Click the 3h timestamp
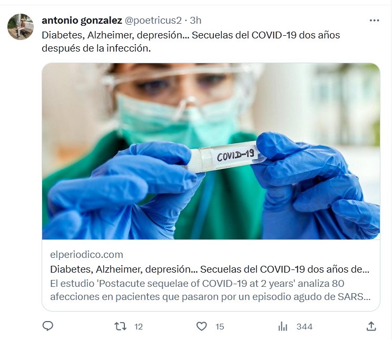 pyautogui.click(x=195, y=21)
